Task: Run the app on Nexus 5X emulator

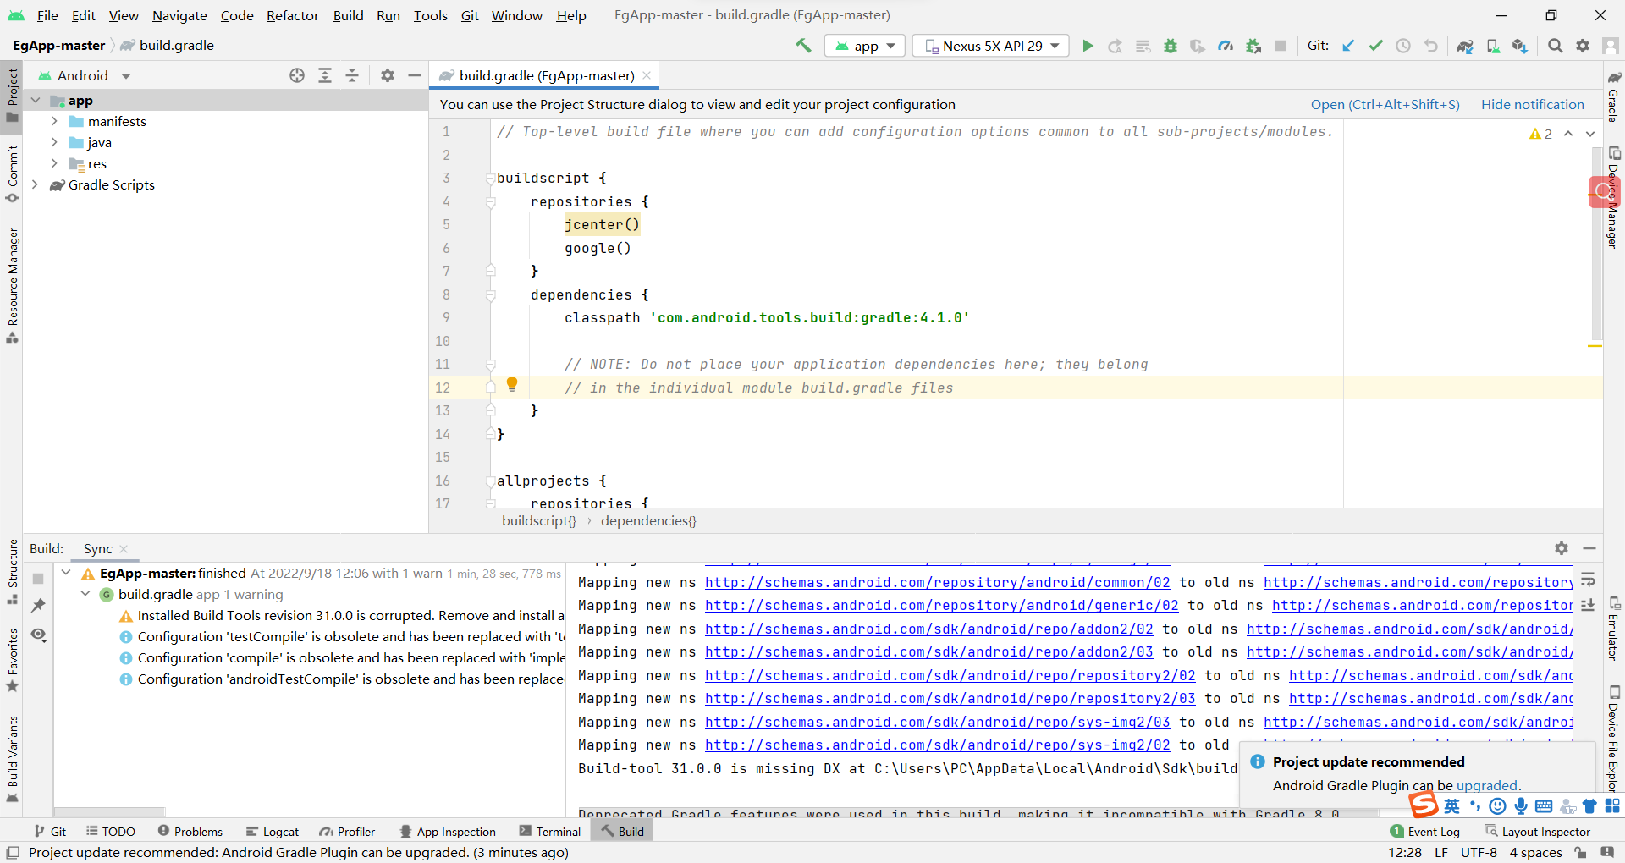Action: [x=1088, y=46]
